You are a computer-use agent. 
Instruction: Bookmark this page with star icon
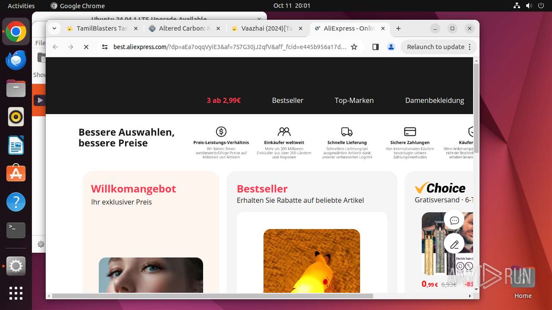tap(354, 47)
